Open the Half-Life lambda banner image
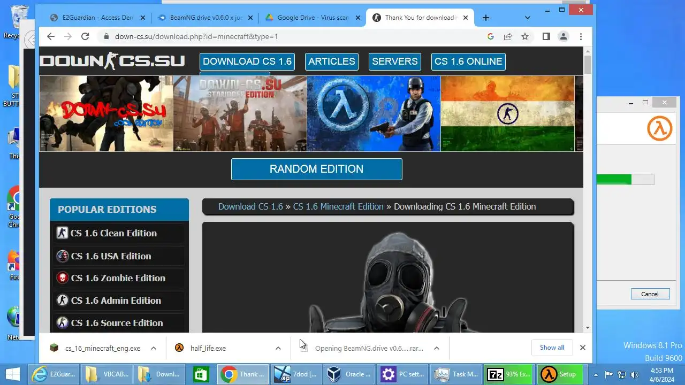 374,113
